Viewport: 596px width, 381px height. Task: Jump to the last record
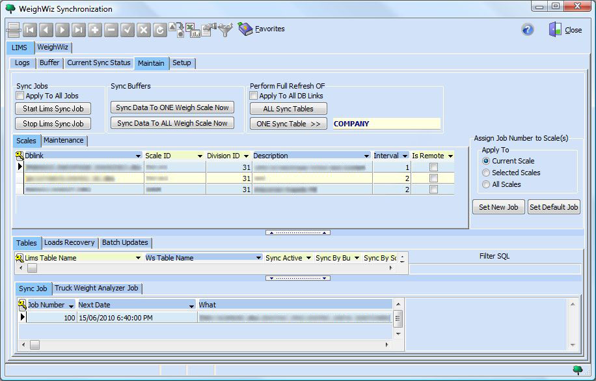79,30
